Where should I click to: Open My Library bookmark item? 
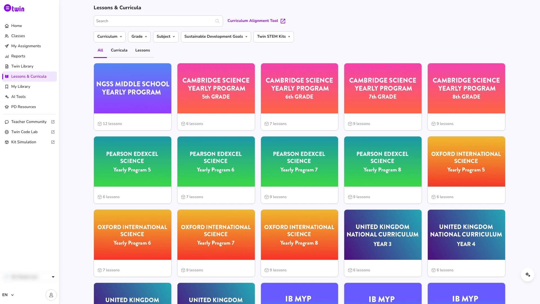click(x=29, y=86)
